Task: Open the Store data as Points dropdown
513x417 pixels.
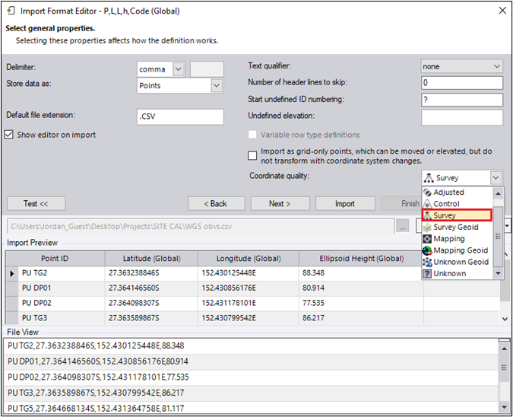Action: point(217,85)
